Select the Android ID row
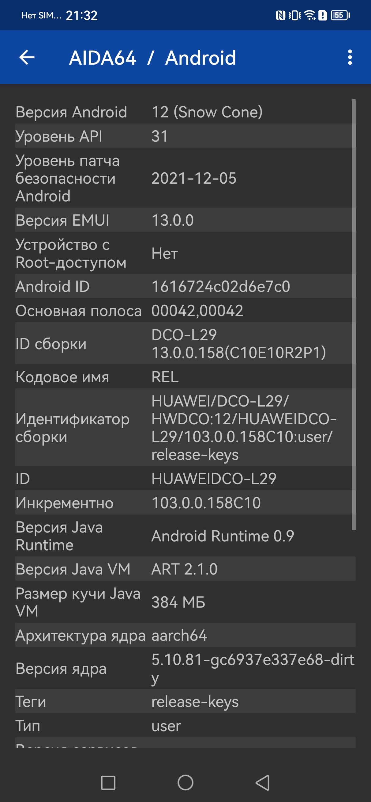Image resolution: width=371 pixels, height=802 pixels. 185,286
